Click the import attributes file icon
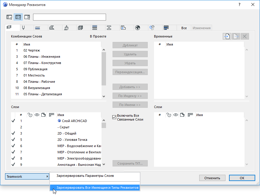 coord(227,36)
